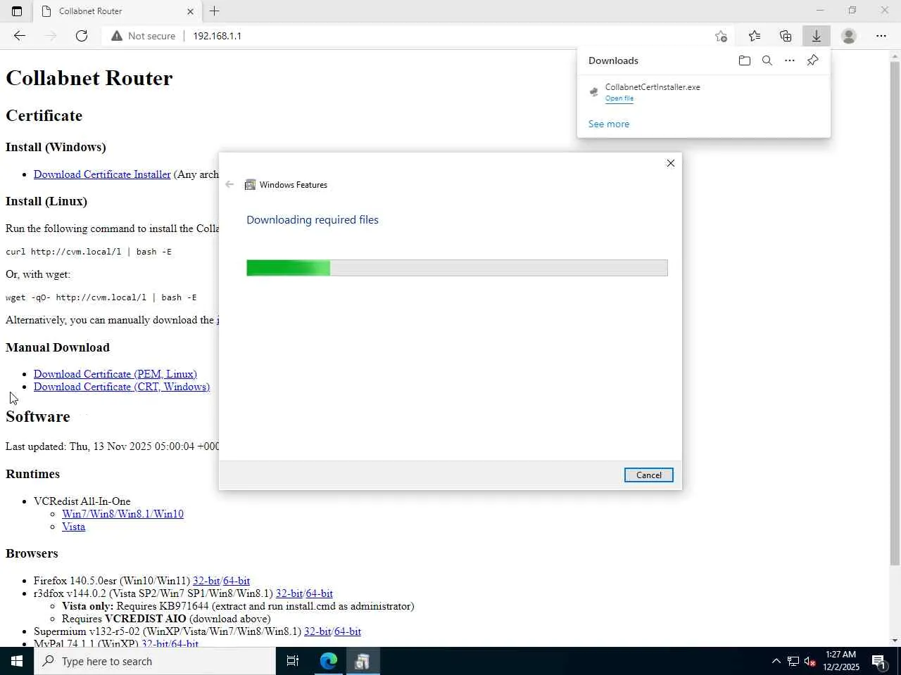Screen dimensions: 901x675
Task: Open VCRedist Win7/Win8/Win8.1/Win10 link
Action: click(x=122, y=514)
